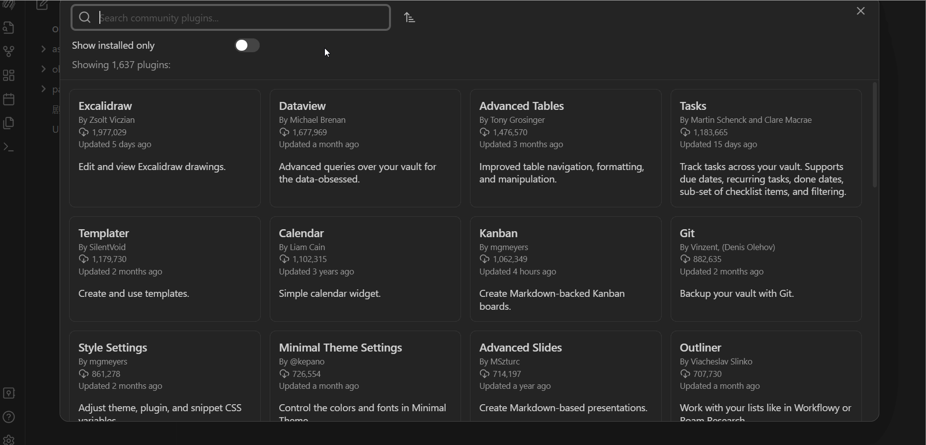
Task: Click "By Martin Schenck and Clare Macrae" text
Action: click(x=746, y=120)
